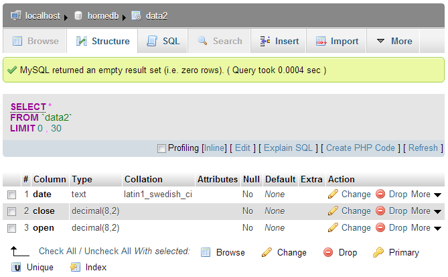Expand the More dropdown for date row

pyautogui.click(x=427, y=194)
